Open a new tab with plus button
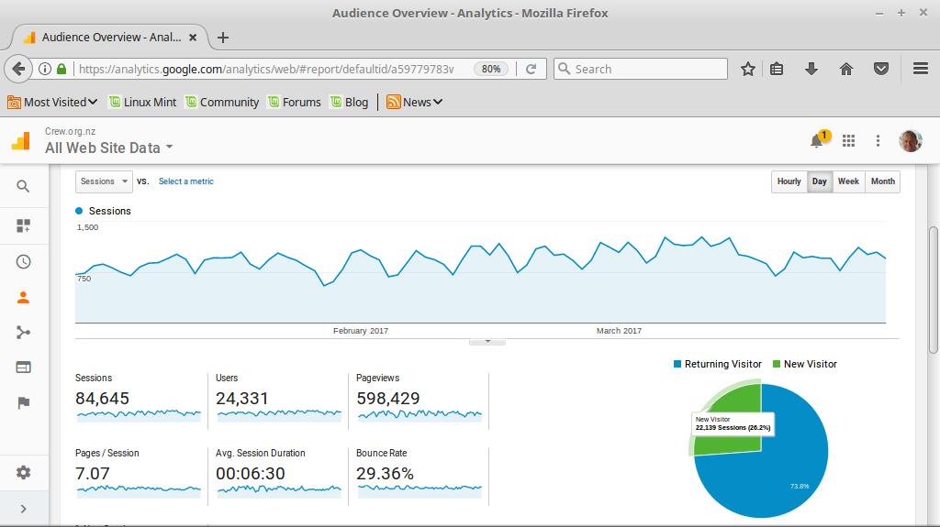 [x=223, y=38]
